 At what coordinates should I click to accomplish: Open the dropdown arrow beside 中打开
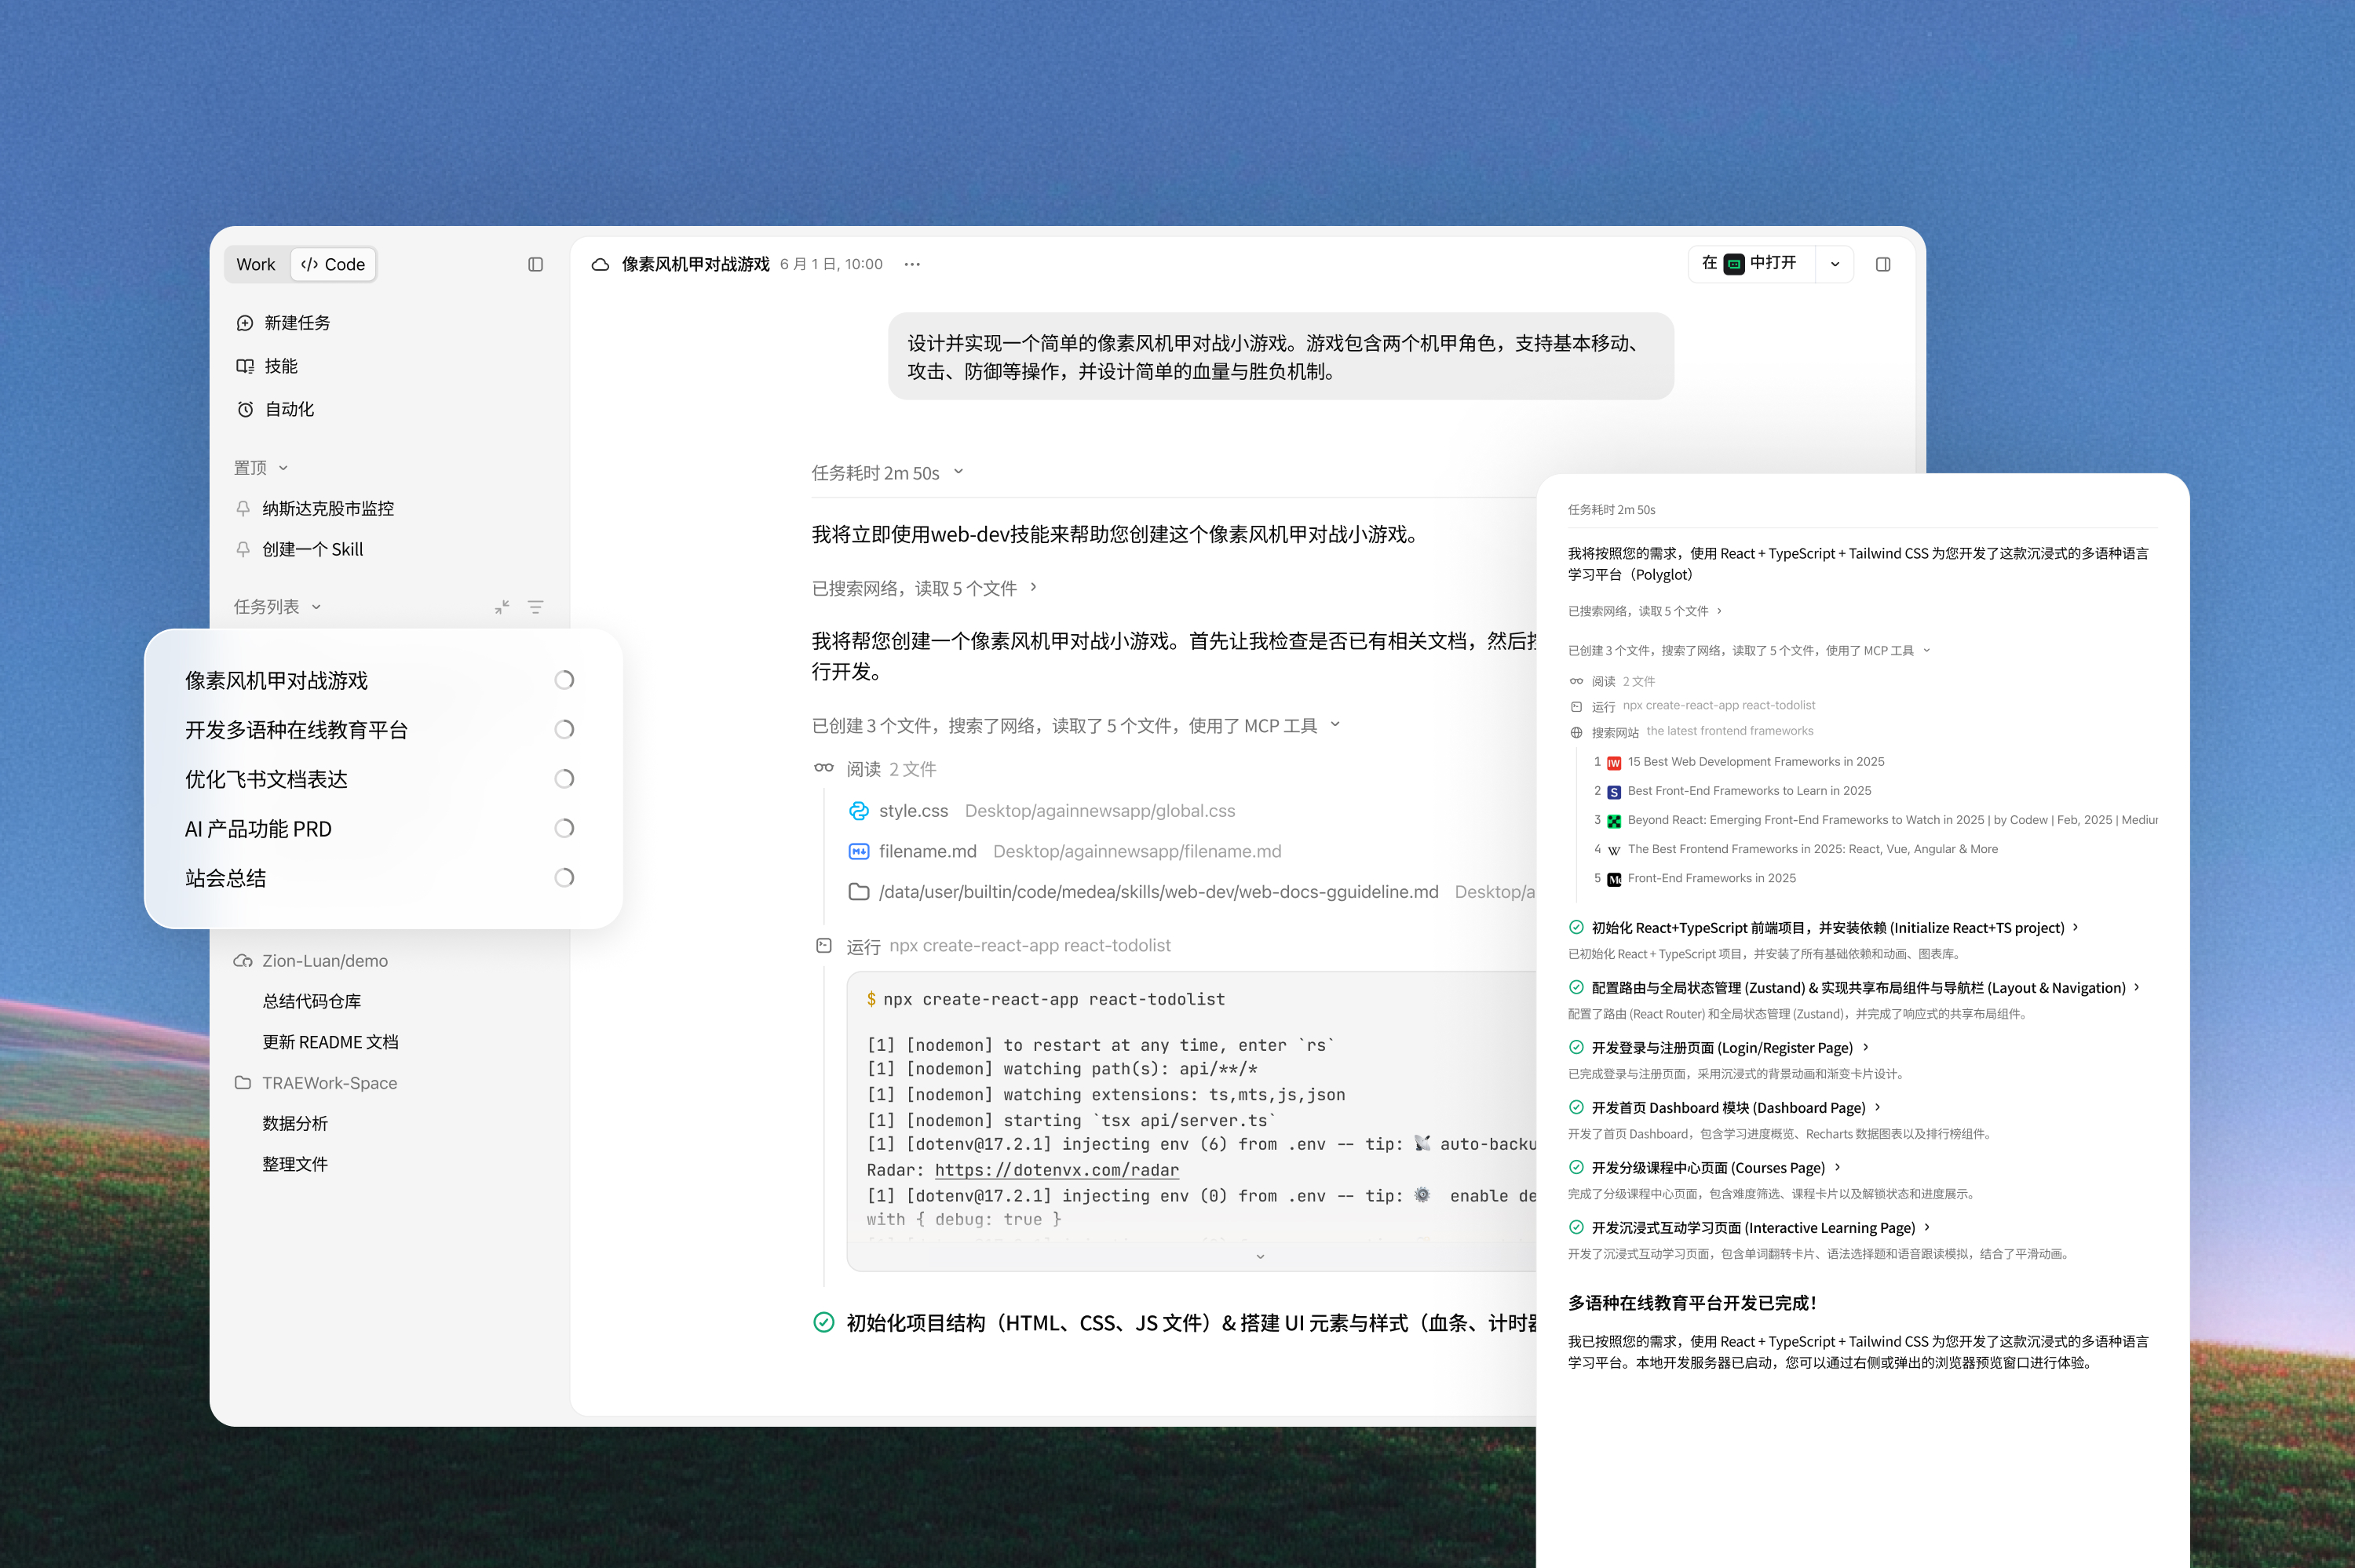(1835, 264)
